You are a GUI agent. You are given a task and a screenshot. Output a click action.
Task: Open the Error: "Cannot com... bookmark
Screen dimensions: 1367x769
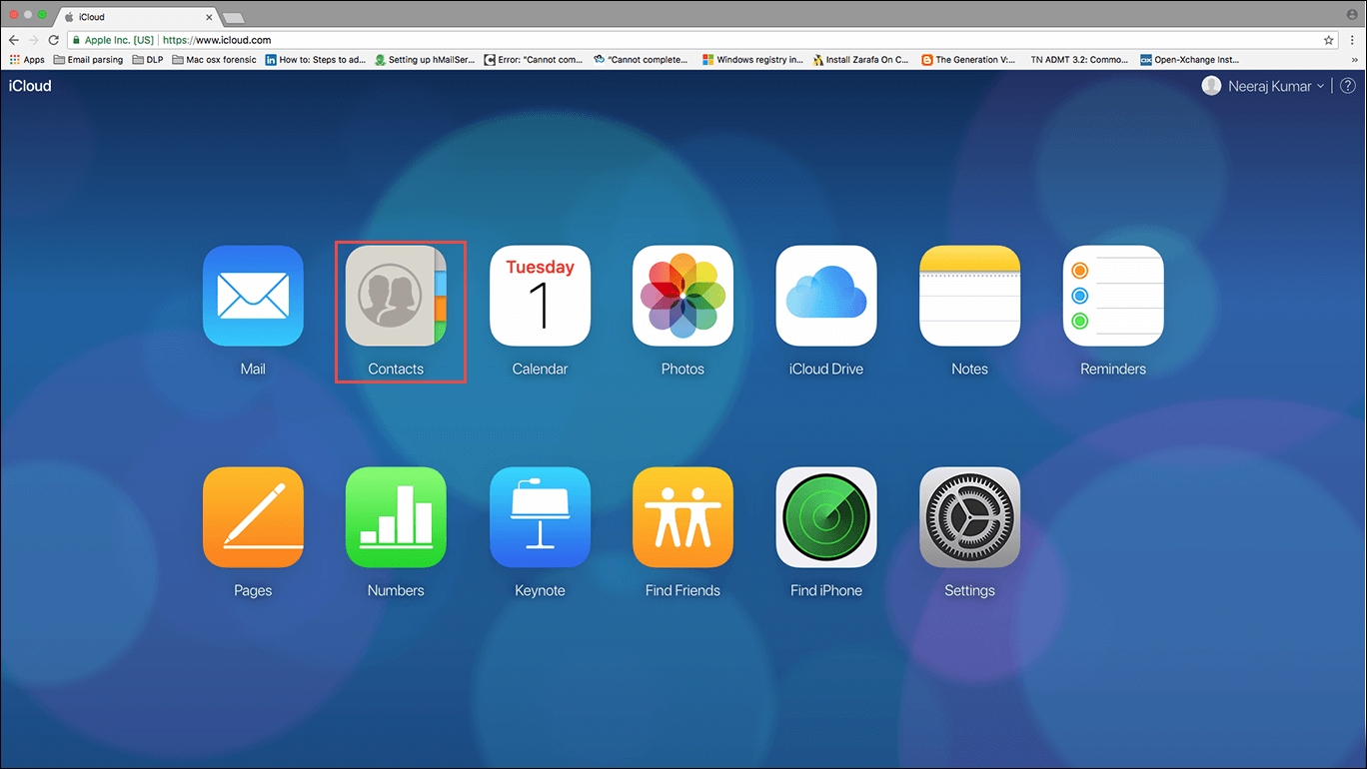(533, 60)
